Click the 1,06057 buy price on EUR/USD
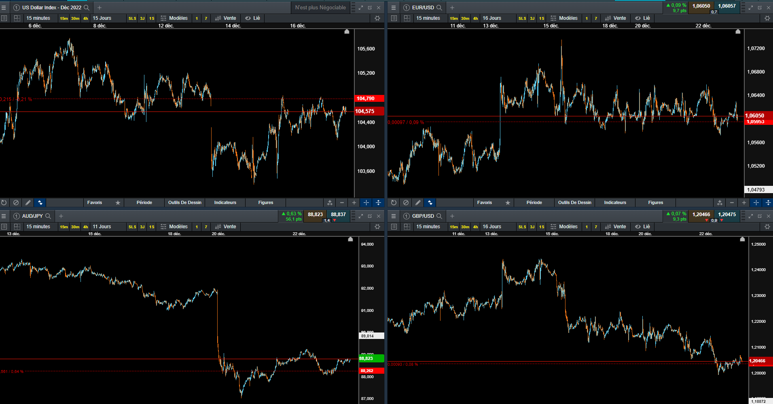Screen dimensions: 773x404 [x=727, y=6]
